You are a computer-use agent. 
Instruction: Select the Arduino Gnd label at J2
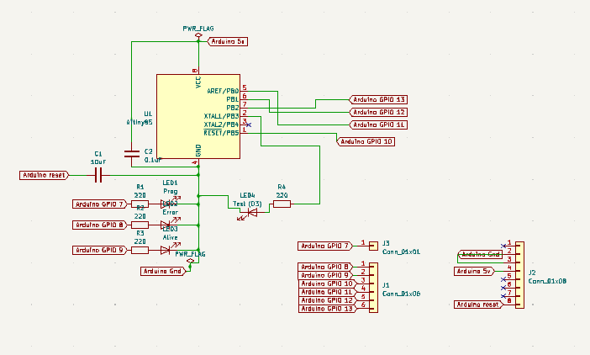[x=481, y=255]
